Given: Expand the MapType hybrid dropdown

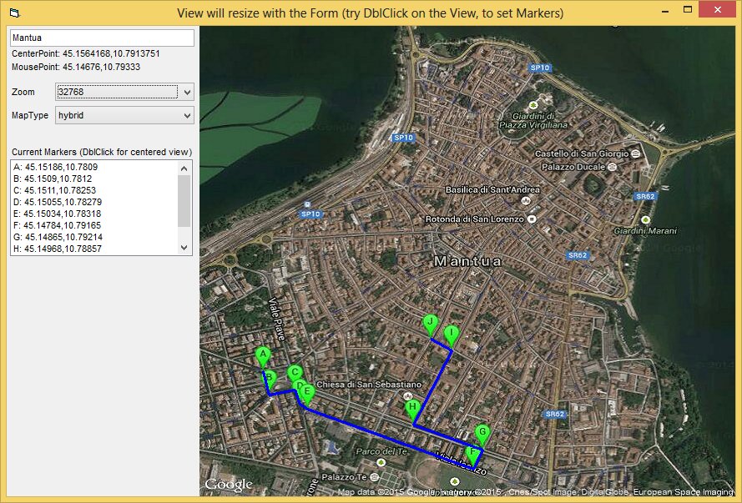Looking at the screenshot, I should click(x=186, y=116).
